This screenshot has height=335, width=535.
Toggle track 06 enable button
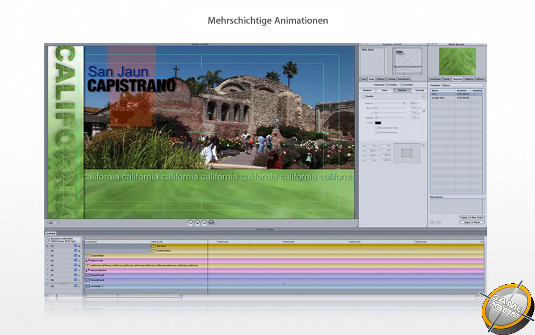coord(75,270)
